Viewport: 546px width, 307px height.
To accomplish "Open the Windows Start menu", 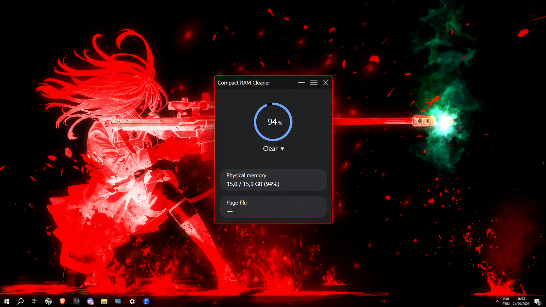I will [x=7, y=301].
